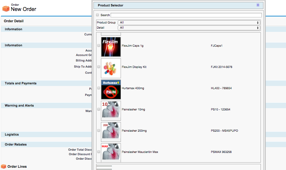Screen dimensions: 286x170
Task: Open the Detail filter dropdown
Action: click(x=189, y=28)
